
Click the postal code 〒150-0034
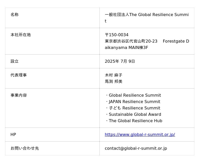pyautogui.click(x=117, y=35)
